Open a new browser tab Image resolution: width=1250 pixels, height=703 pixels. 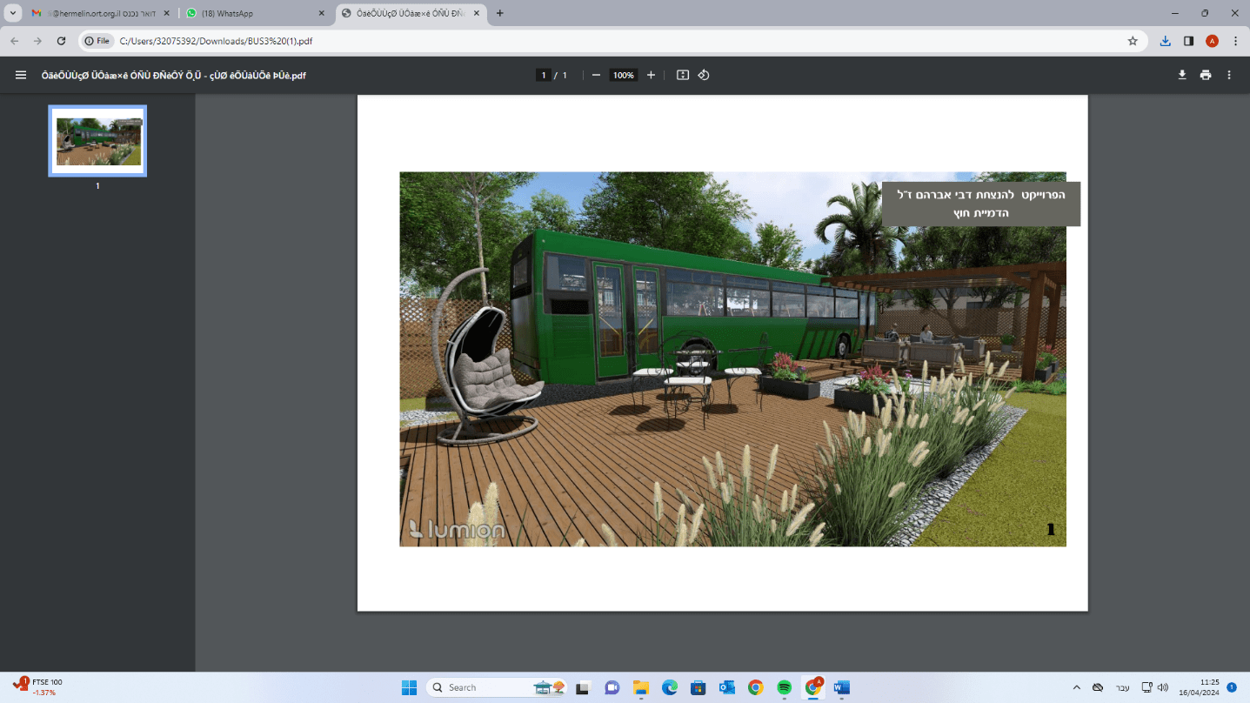[499, 13]
